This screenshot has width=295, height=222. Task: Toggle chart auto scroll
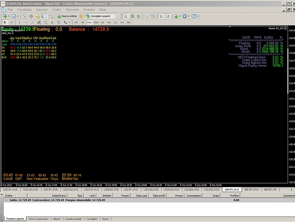pyautogui.click(x=161, y=16)
